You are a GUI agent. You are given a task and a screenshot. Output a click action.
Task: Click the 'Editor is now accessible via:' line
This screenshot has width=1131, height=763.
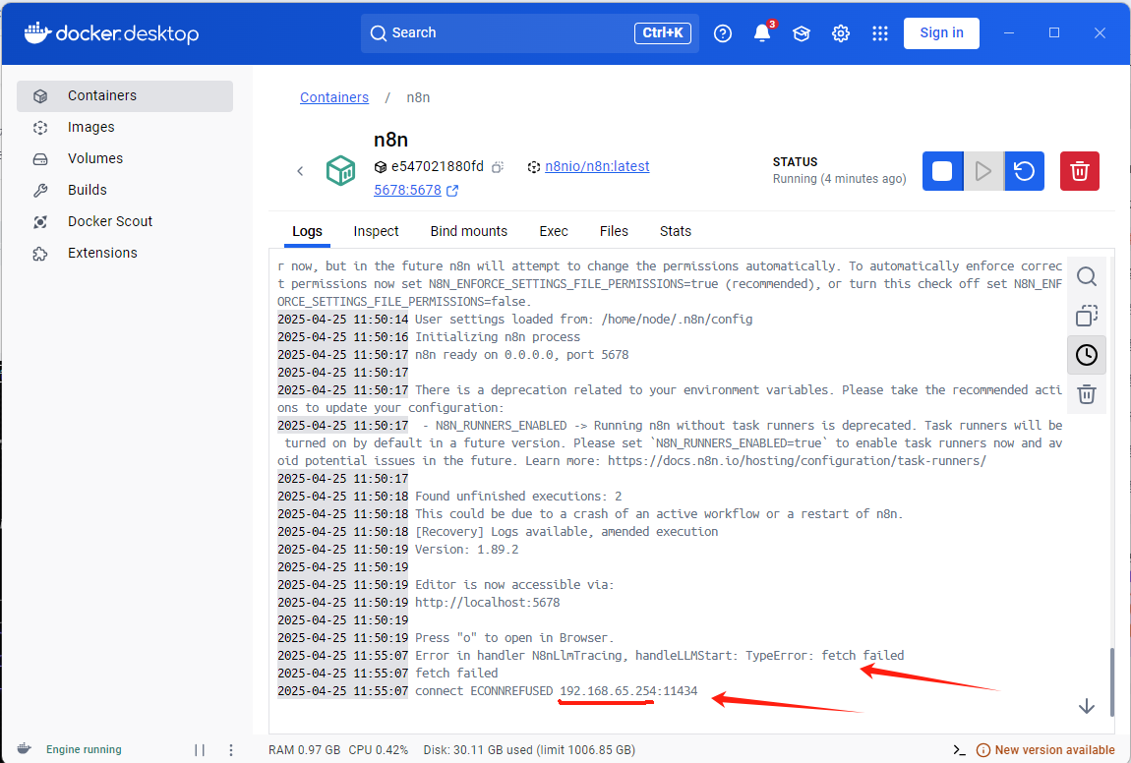[x=515, y=585]
